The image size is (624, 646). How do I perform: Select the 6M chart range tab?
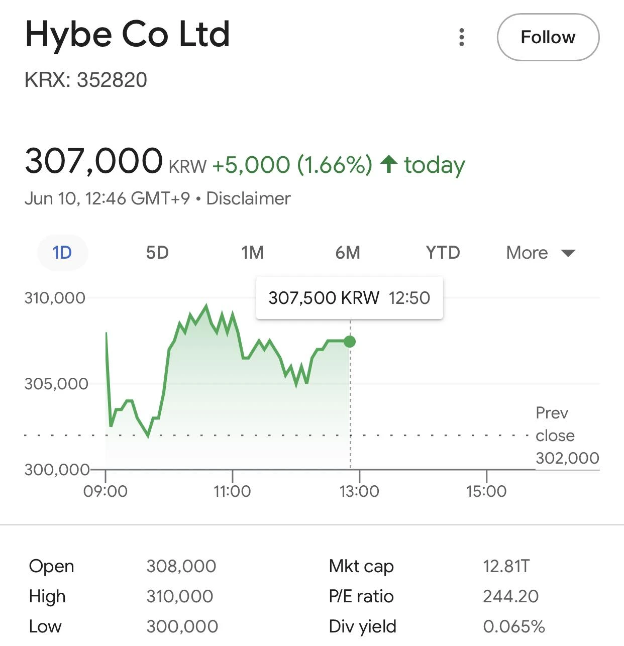click(x=348, y=252)
